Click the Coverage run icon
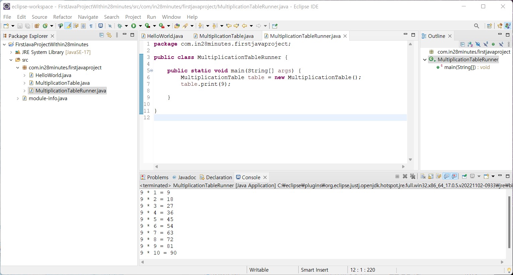 pos(147,26)
